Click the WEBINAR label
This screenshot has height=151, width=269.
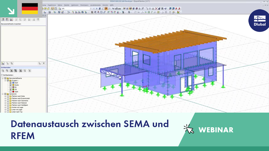click(216, 130)
